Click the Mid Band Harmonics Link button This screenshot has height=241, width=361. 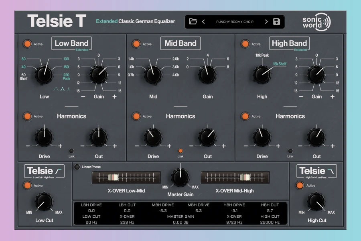pos(180,151)
